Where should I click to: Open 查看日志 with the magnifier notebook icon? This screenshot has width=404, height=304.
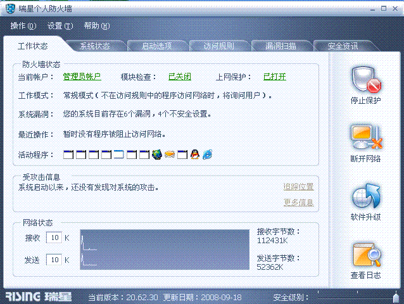coord(367,255)
